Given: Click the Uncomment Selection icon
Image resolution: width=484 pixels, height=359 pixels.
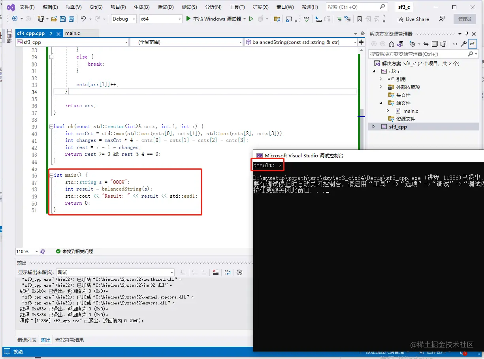Looking at the screenshot, I should tap(347, 19).
